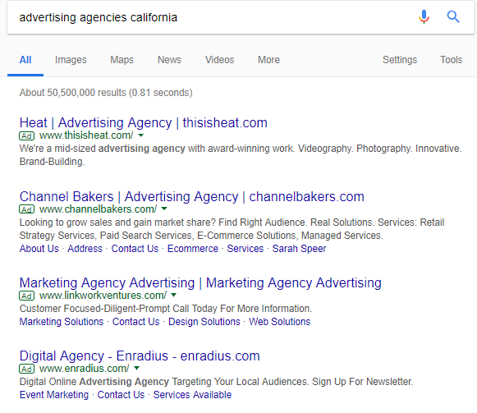477x413 pixels.
Task: Switch to the Videos tab
Action: [x=220, y=60]
